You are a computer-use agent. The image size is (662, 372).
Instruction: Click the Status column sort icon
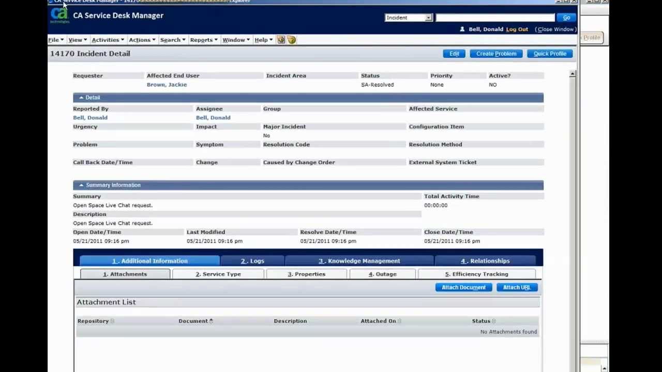494,321
